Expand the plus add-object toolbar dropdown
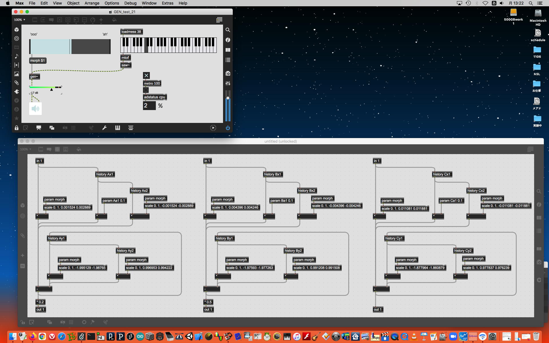The height and width of the screenshot is (343, 549). click(101, 20)
